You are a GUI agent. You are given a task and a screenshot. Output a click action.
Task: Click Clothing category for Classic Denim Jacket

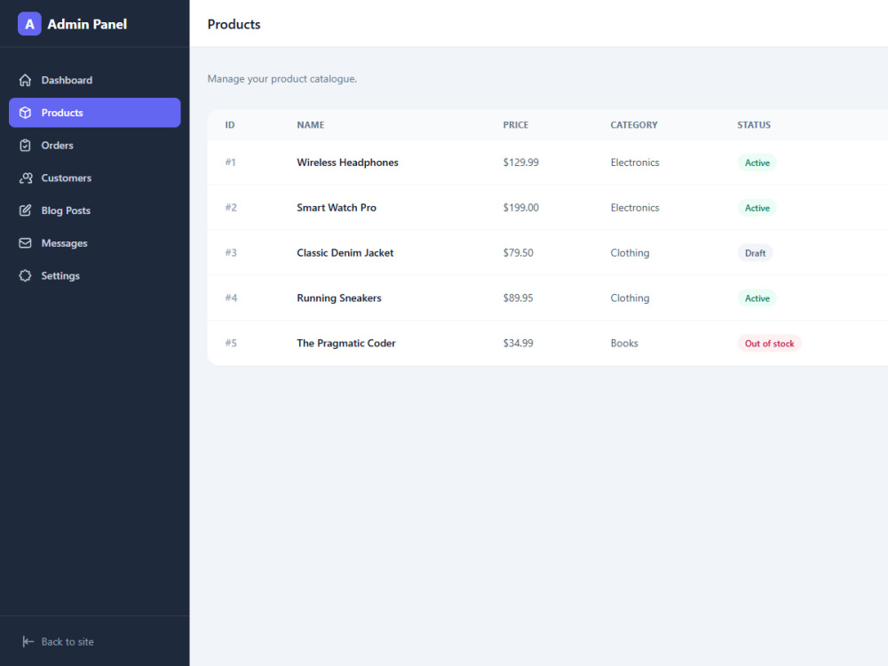630,253
